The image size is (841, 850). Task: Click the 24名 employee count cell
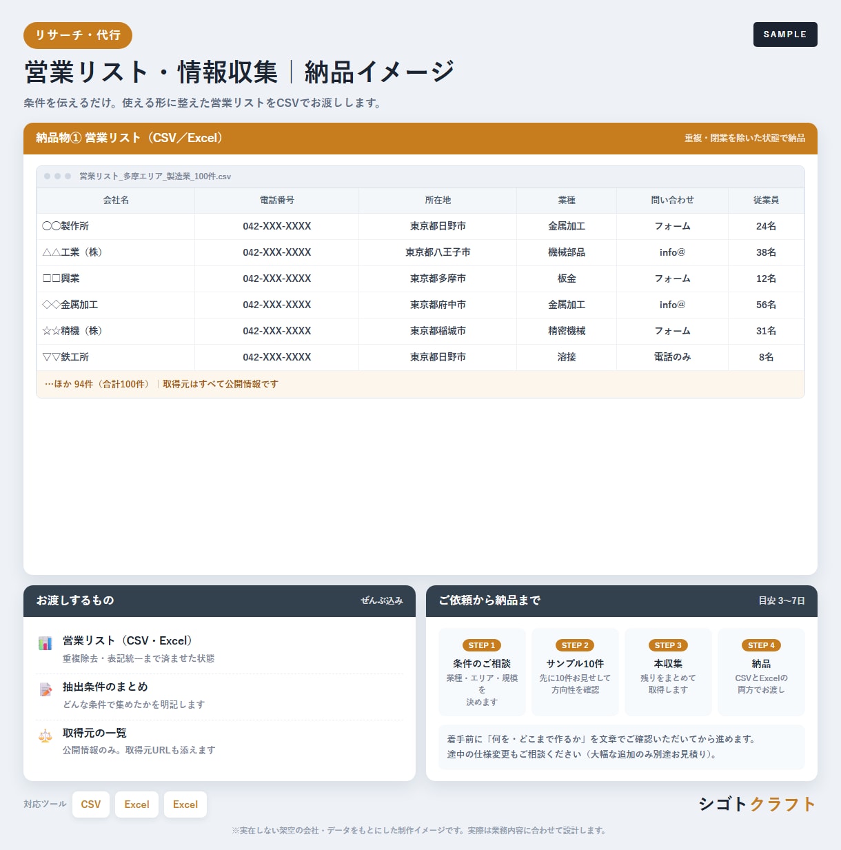(x=767, y=226)
